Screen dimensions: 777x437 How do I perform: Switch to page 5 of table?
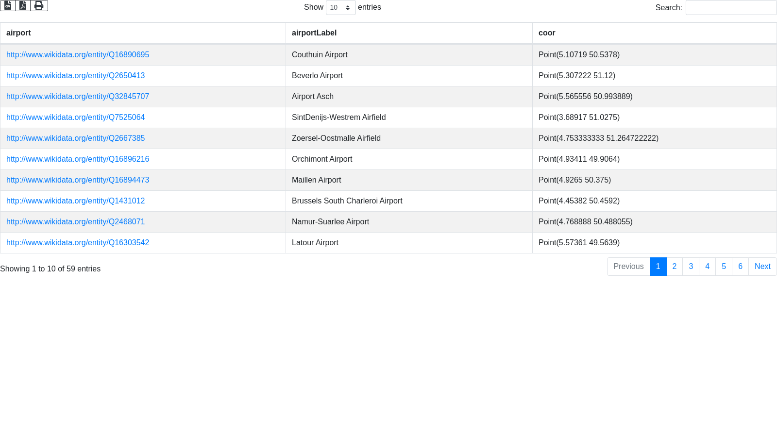pos(724,267)
